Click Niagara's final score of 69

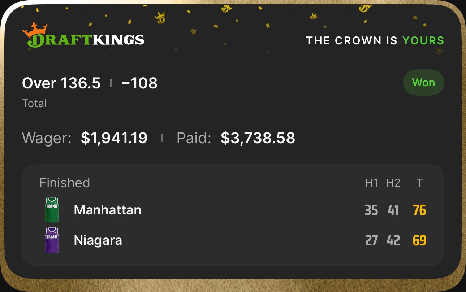pyautogui.click(x=419, y=240)
